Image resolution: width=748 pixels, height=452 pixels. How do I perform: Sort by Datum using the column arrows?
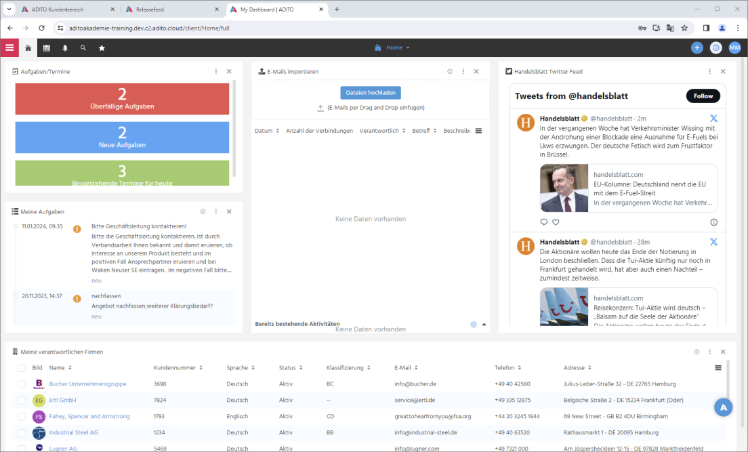(278, 131)
